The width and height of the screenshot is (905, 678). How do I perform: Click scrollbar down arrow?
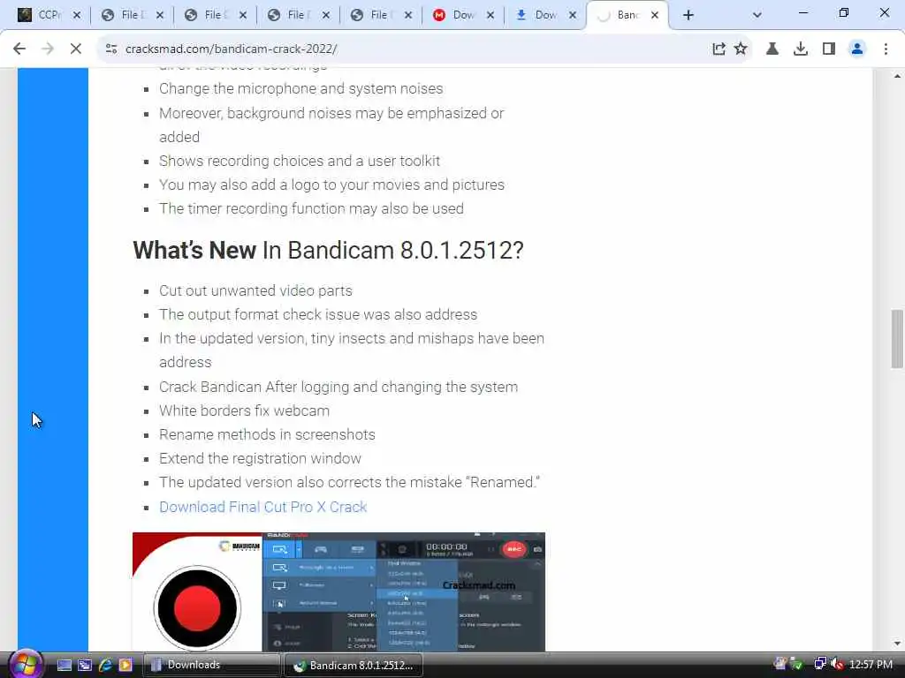(x=897, y=644)
